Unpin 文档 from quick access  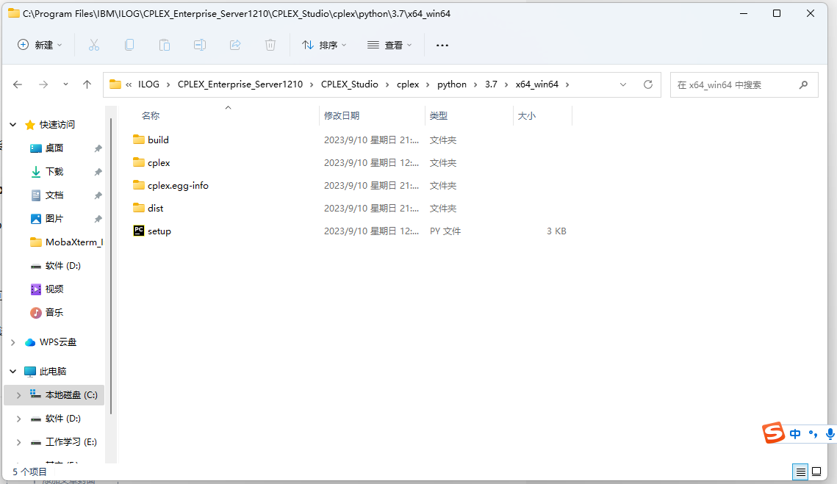pos(98,195)
